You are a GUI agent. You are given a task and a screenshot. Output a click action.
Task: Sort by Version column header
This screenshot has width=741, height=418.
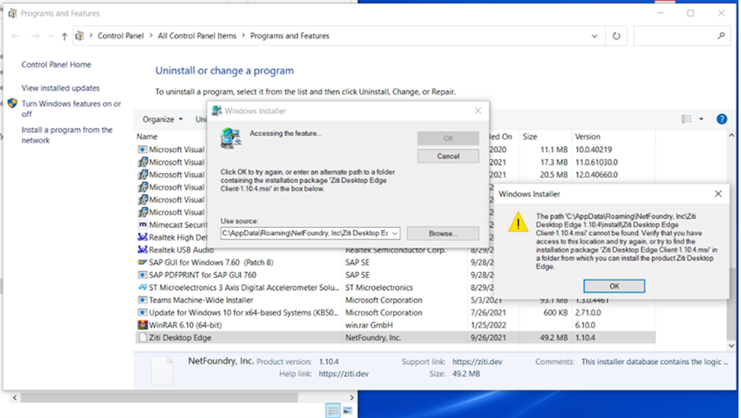click(x=587, y=137)
